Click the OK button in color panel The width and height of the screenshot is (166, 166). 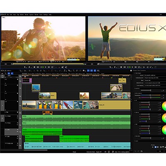pyautogui.click(x=160, y=151)
